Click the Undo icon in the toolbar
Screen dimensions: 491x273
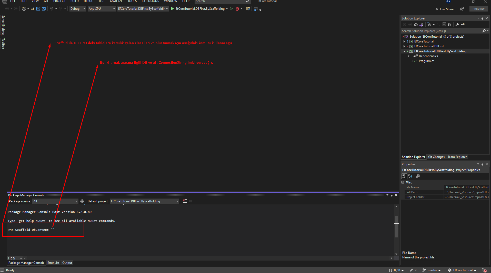(52, 9)
